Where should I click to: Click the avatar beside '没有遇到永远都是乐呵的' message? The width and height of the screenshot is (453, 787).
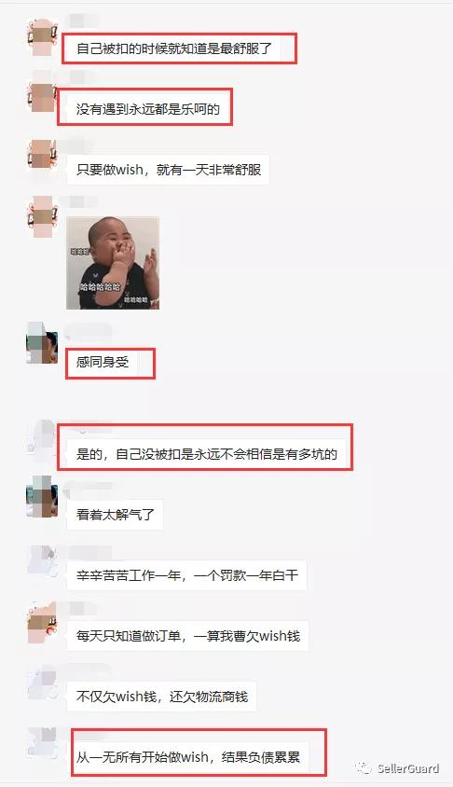42,97
